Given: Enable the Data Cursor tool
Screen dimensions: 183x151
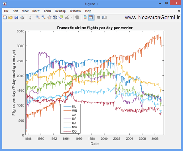Looking at the screenshot, I should [61, 18].
